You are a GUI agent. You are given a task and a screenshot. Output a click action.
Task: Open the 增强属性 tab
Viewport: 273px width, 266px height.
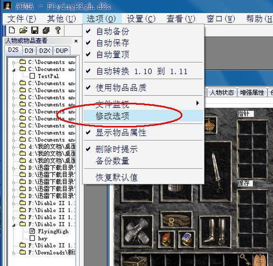252,93
